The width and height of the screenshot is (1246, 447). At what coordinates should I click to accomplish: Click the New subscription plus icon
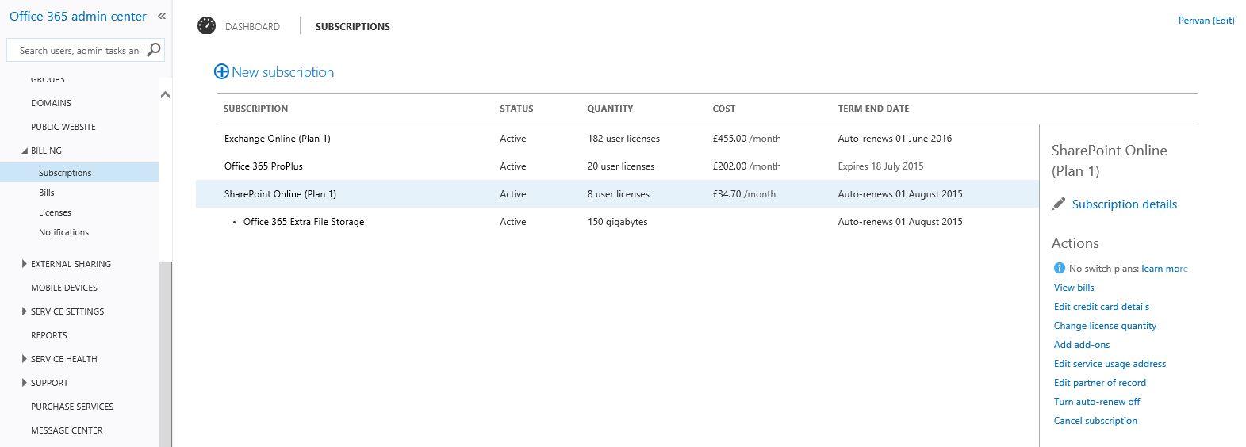tap(221, 72)
